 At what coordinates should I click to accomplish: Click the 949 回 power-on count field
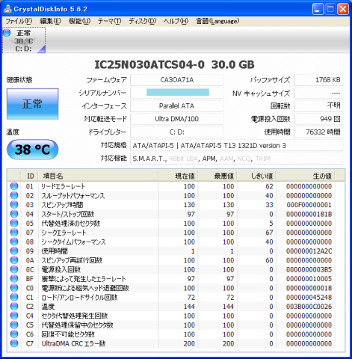tap(318, 119)
